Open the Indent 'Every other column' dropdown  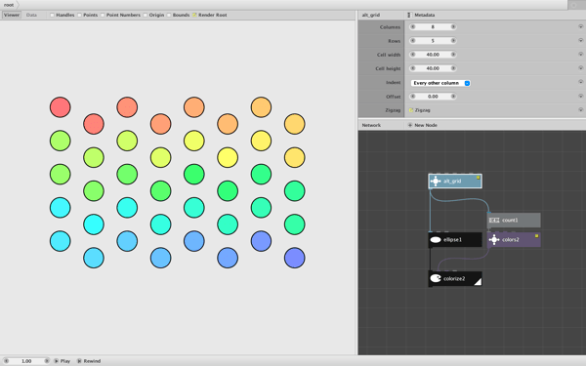(440, 83)
